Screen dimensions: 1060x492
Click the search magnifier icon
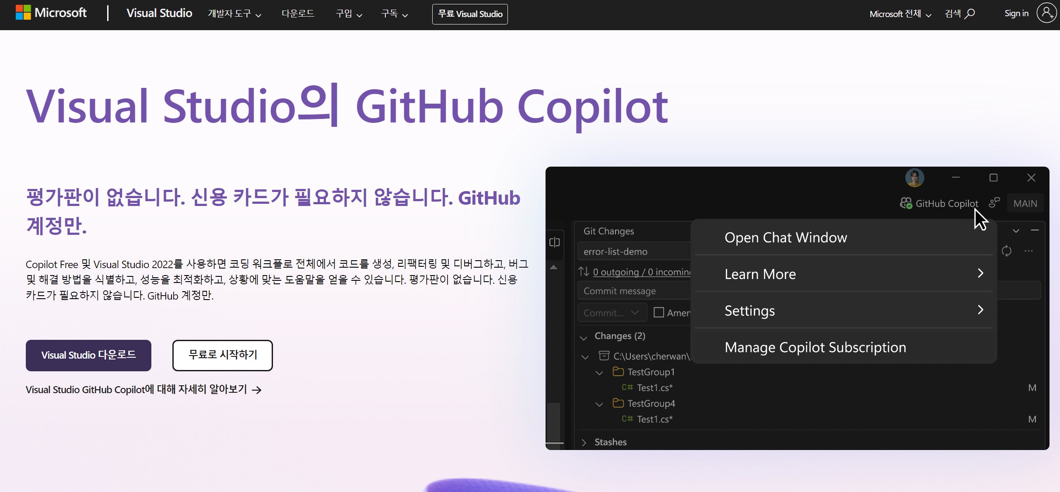pyautogui.click(x=970, y=14)
